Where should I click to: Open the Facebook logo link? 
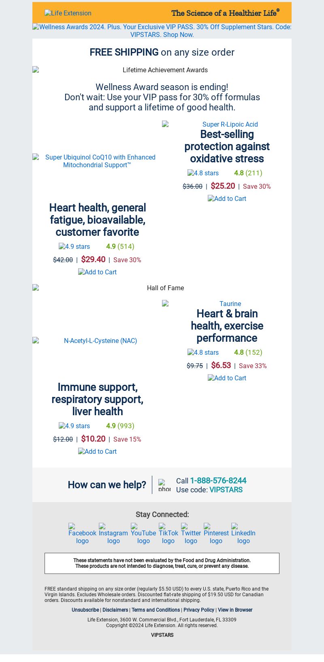[82, 534]
